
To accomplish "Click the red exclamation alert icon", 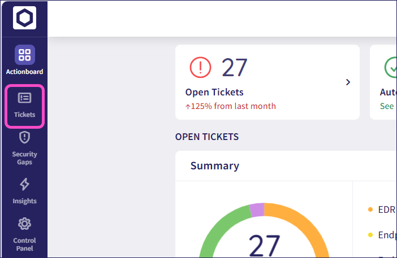I will [x=201, y=68].
